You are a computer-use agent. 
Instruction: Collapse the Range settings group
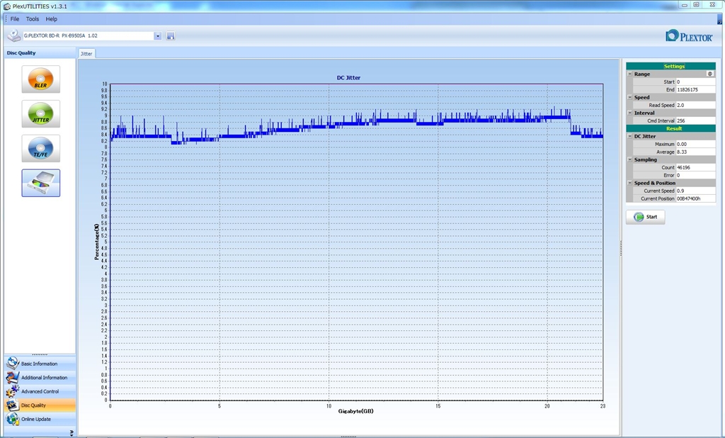pos(630,74)
